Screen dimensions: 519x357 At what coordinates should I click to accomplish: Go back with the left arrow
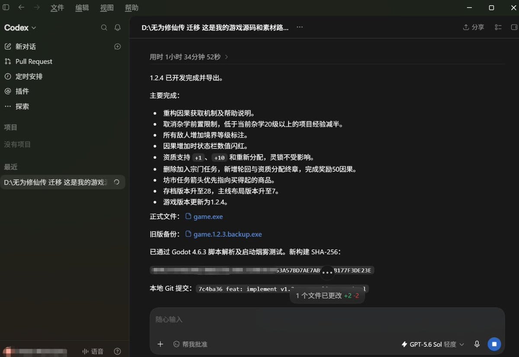click(x=21, y=7)
